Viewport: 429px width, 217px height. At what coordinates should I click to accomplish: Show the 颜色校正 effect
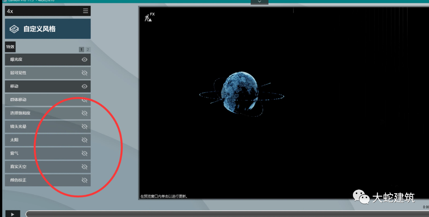point(84,180)
